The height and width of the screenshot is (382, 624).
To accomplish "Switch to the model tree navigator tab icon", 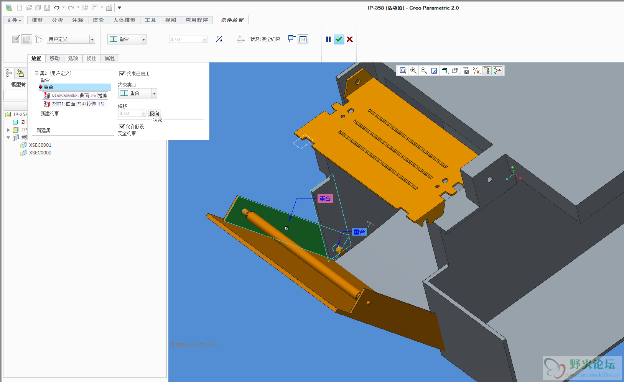I will pos(9,73).
